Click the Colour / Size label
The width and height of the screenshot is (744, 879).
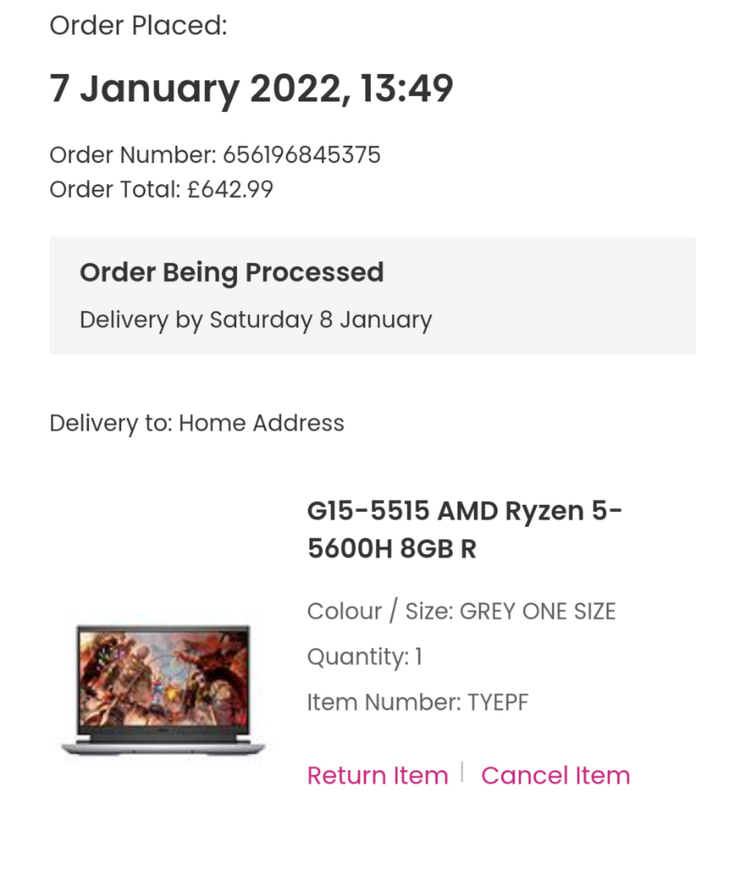380,611
